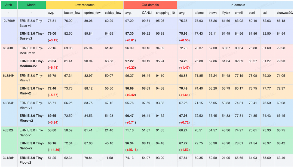
Task: Click the red +3.94 improvement value
Action: click(53, 123)
